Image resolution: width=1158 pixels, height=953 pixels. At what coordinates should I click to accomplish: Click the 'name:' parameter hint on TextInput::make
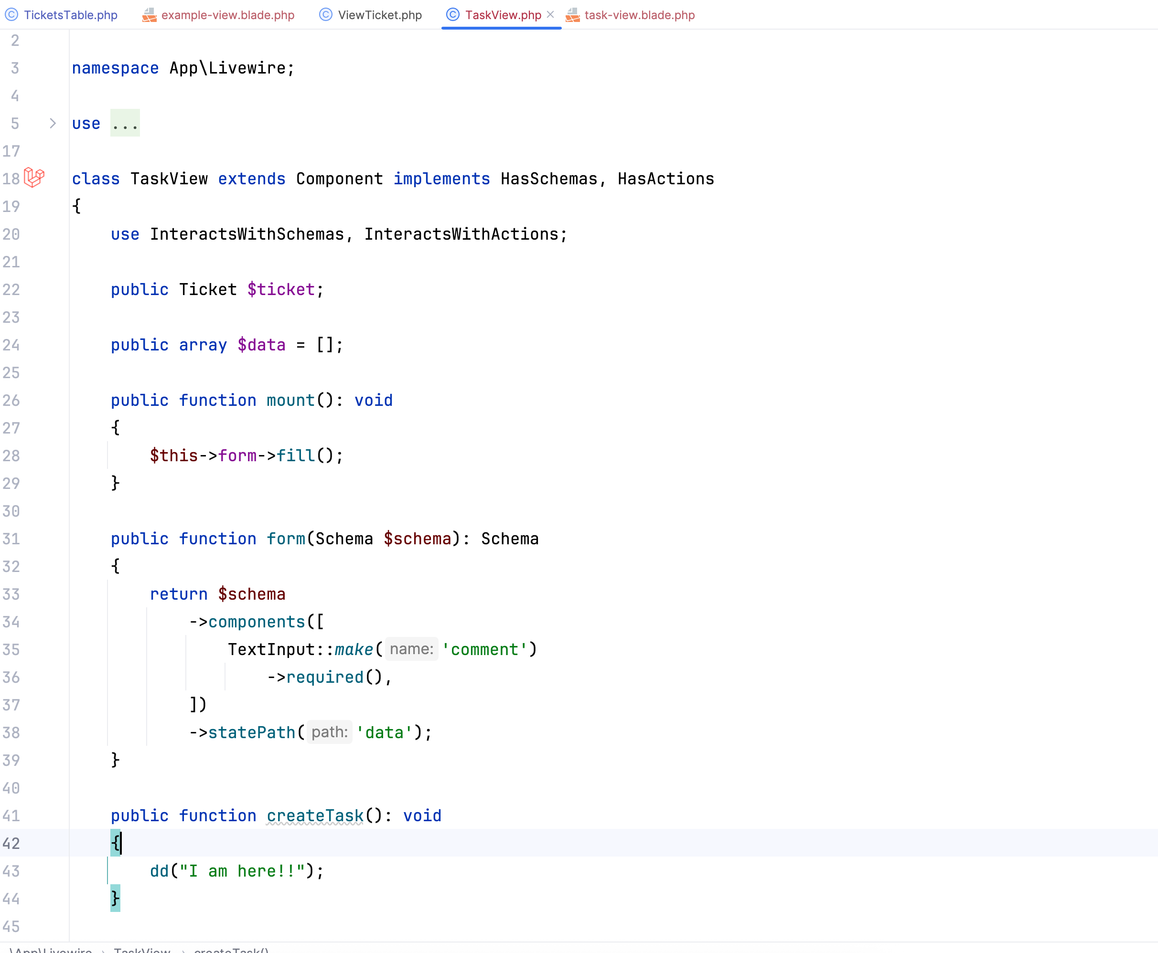(x=411, y=649)
